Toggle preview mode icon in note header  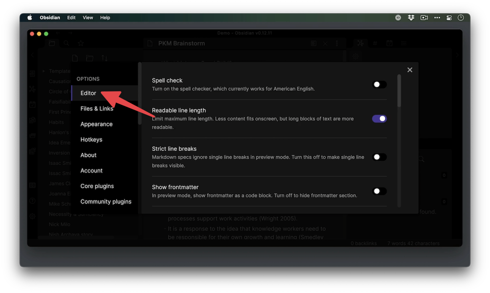click(x=314, y=44)
